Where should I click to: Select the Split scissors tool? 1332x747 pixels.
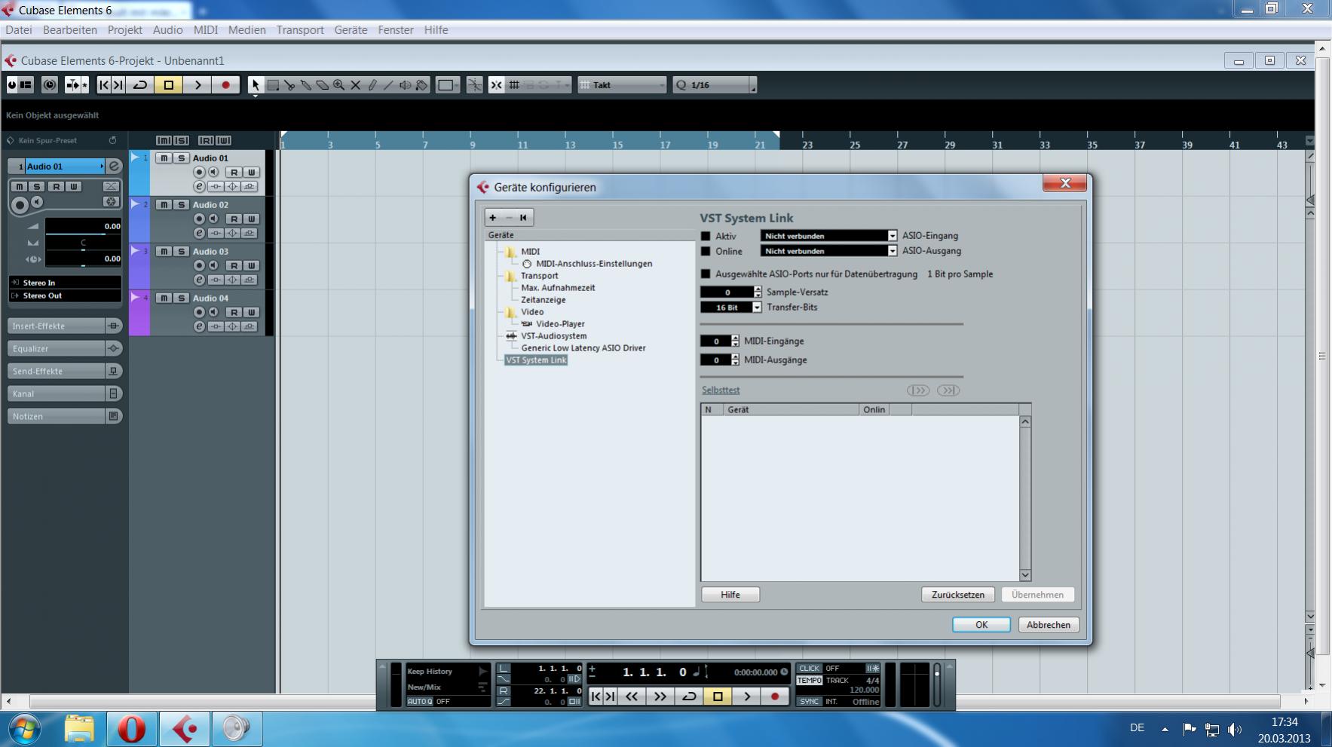289,85
